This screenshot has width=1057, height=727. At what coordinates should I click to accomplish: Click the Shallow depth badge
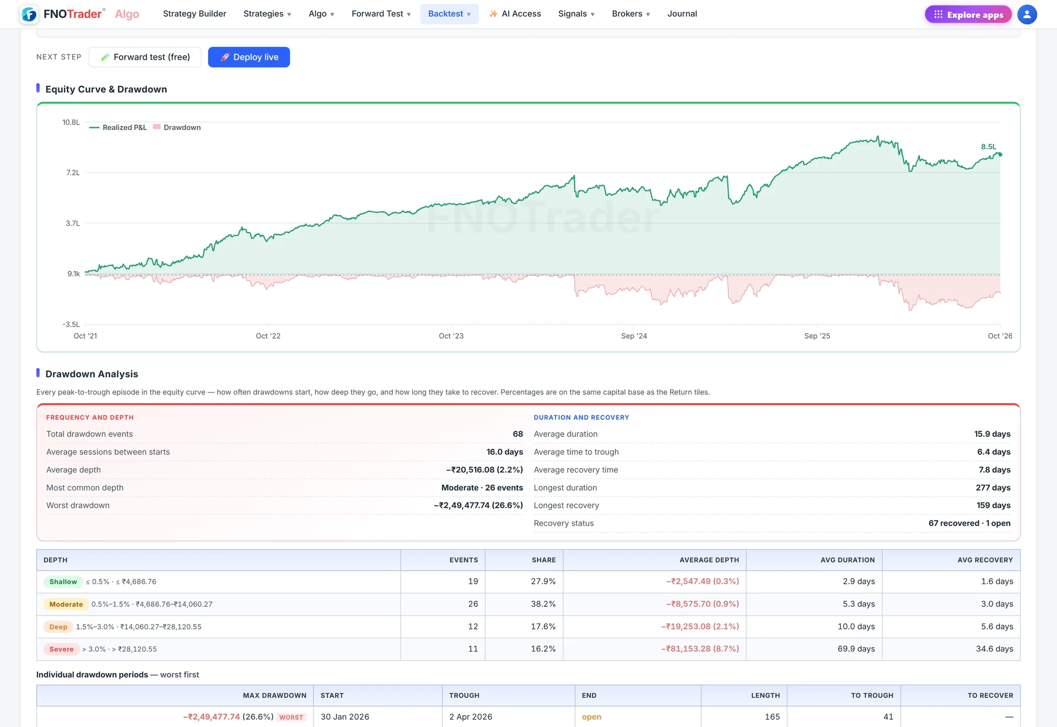(63, 582)
